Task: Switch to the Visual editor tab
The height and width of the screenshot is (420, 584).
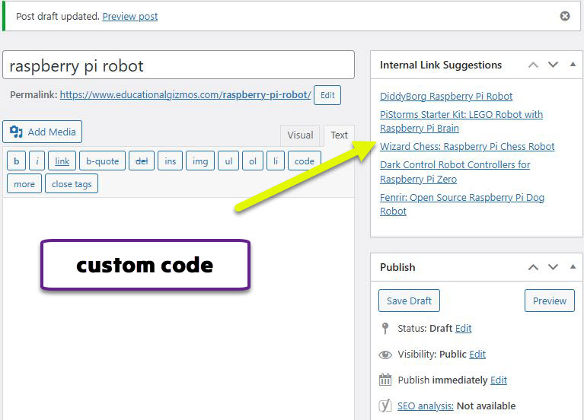Action: tap(300, 135)
